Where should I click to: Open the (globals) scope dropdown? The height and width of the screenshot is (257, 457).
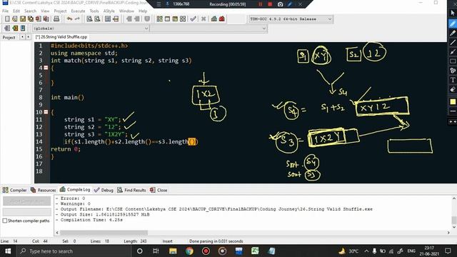(91, 29)
